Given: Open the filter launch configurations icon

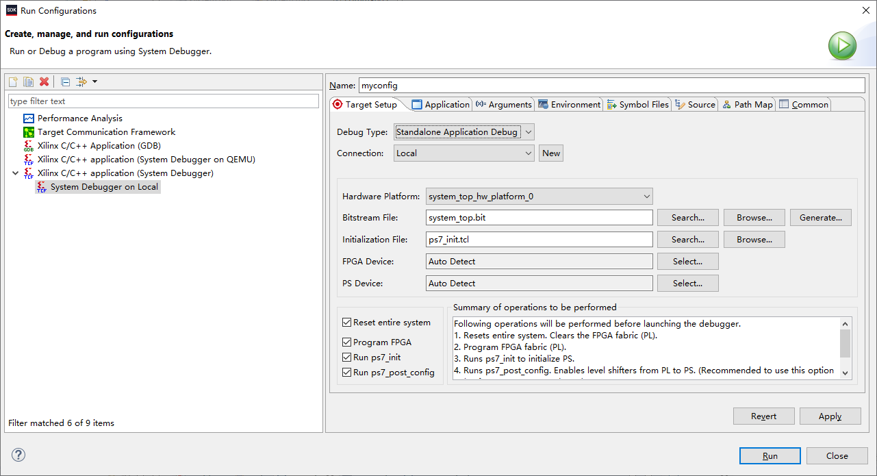Looking at the screenshot, I should point(81,82).
